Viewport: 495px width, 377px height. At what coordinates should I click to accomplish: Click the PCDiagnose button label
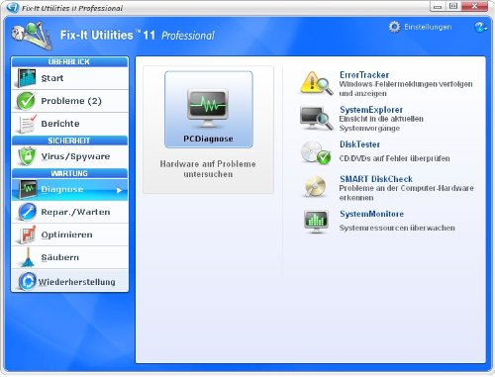coord(208,139)
